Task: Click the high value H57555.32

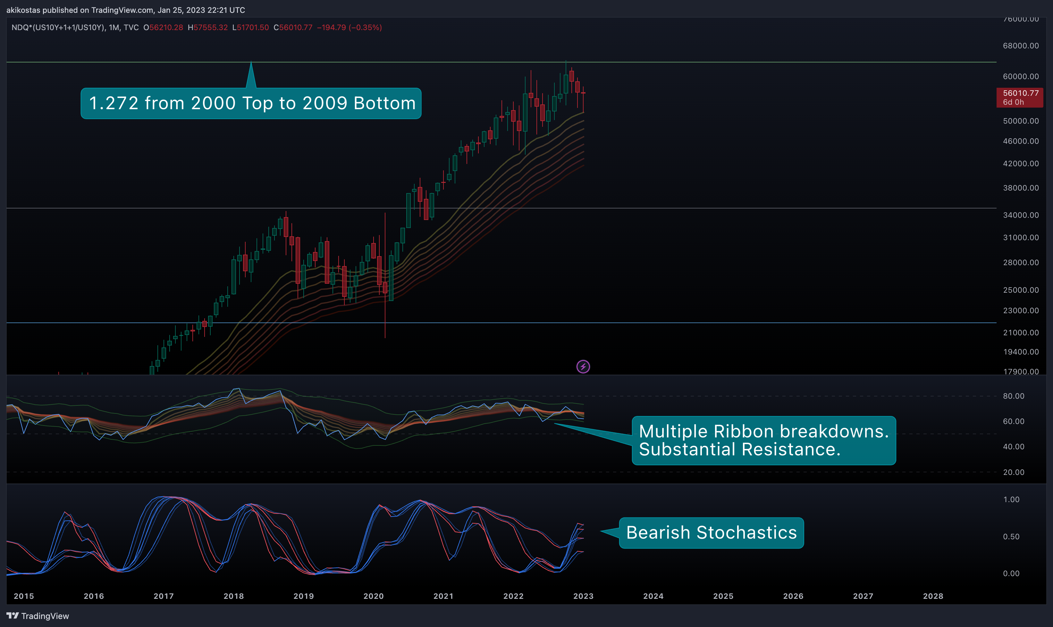Action: [208, 28]
